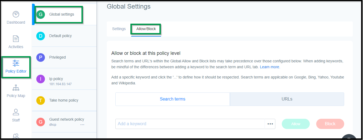The height and width of the screenshot is (140, 363).
Task: Follow the Learn more link
Action: (x=270, y=67)
